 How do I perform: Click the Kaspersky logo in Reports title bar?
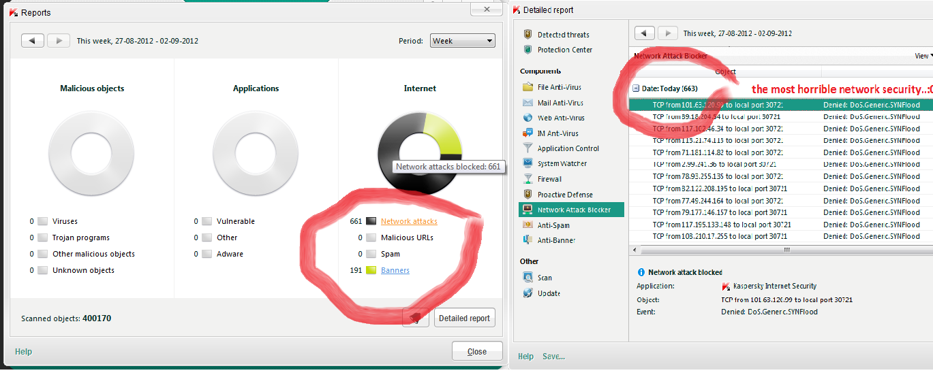click(x=14, y=12)
